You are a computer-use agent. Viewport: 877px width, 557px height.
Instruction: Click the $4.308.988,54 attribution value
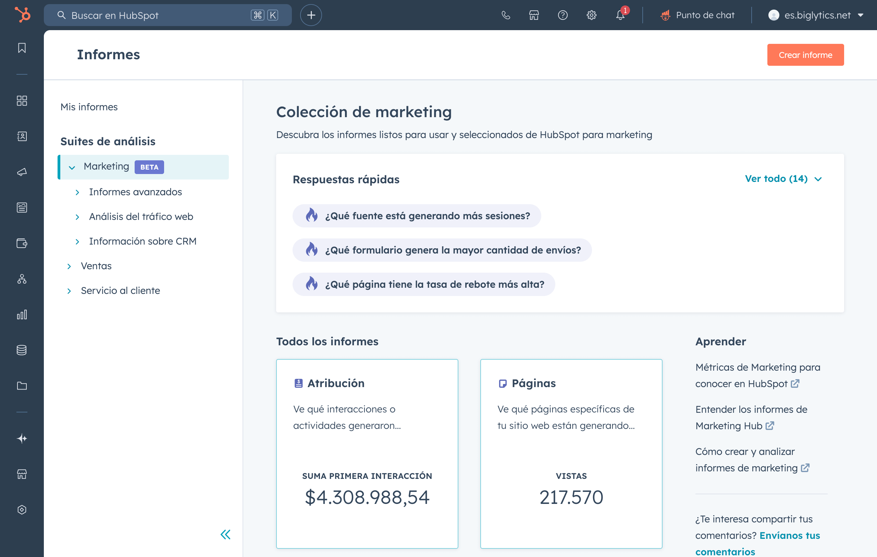[367, 497]
